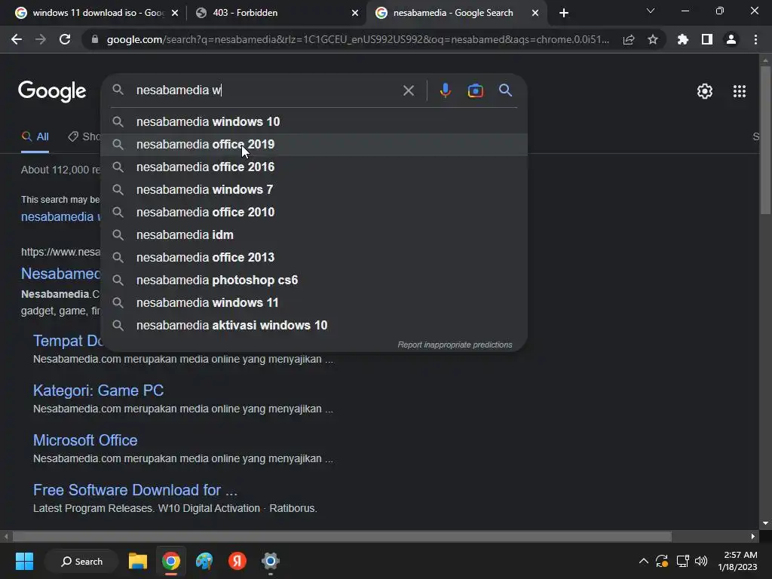Choose suggestion nesabamedia windows 11
The width and height of the screenshot is (772, 579).
click(x=314, y=303)
